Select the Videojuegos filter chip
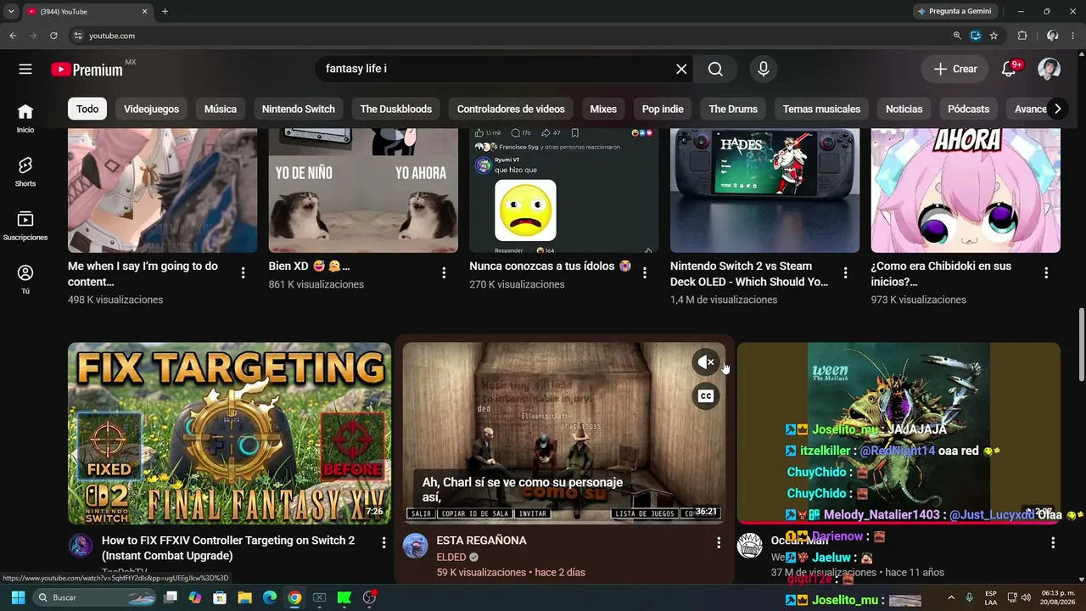 pos(152,109)
